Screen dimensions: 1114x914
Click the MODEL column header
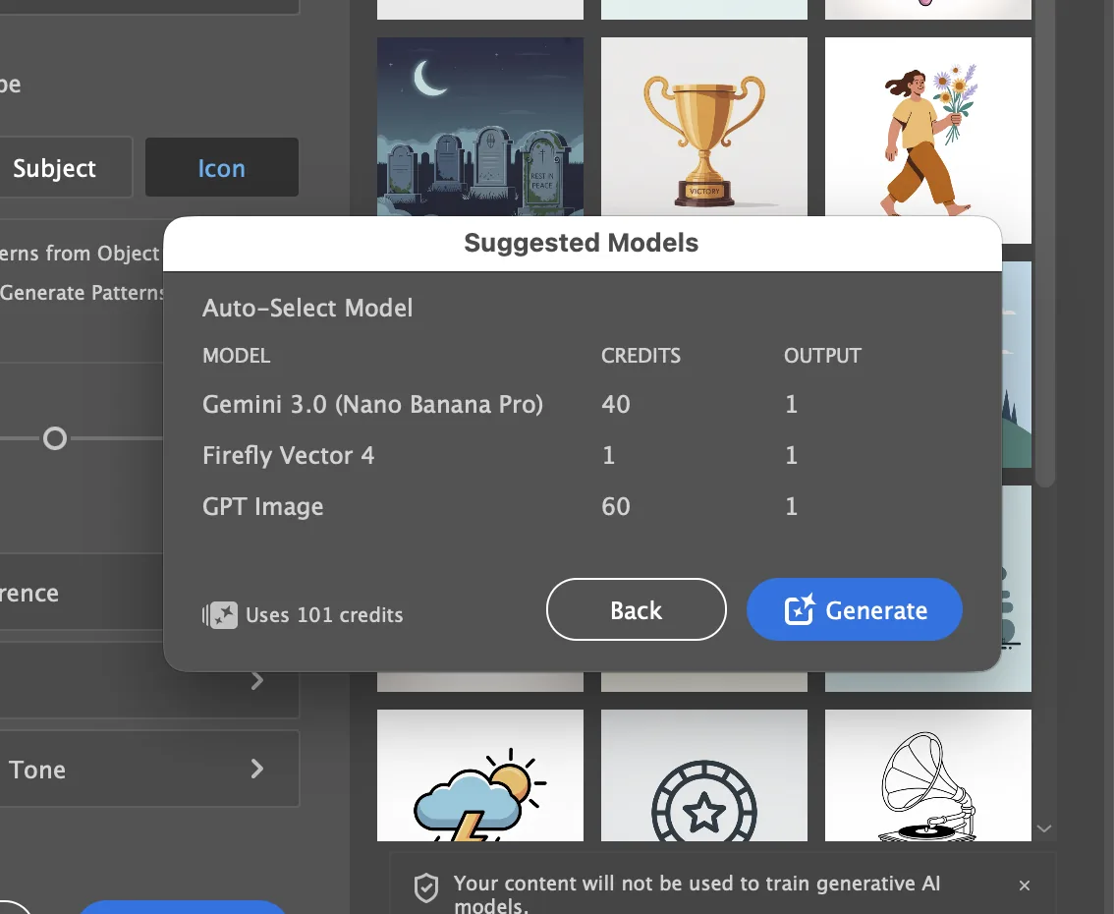236,356
